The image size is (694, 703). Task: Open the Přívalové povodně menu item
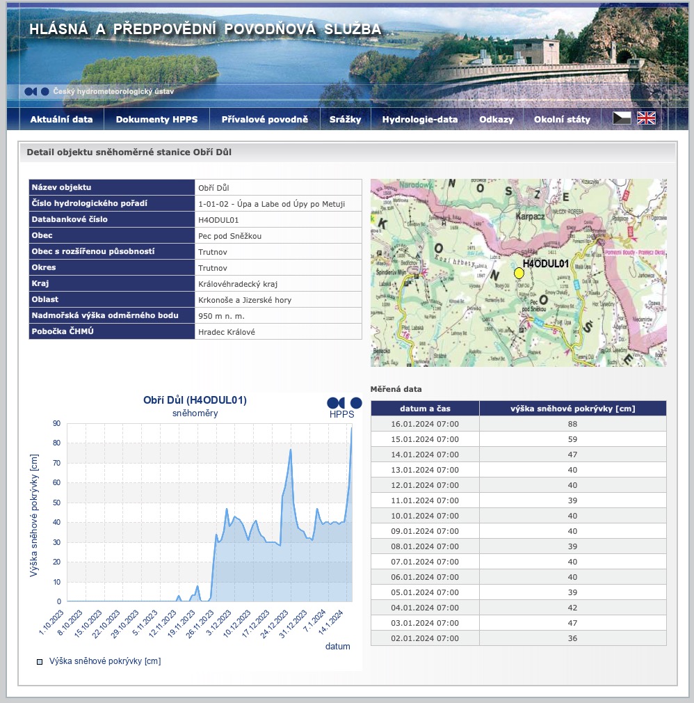(x=264, y=119)
